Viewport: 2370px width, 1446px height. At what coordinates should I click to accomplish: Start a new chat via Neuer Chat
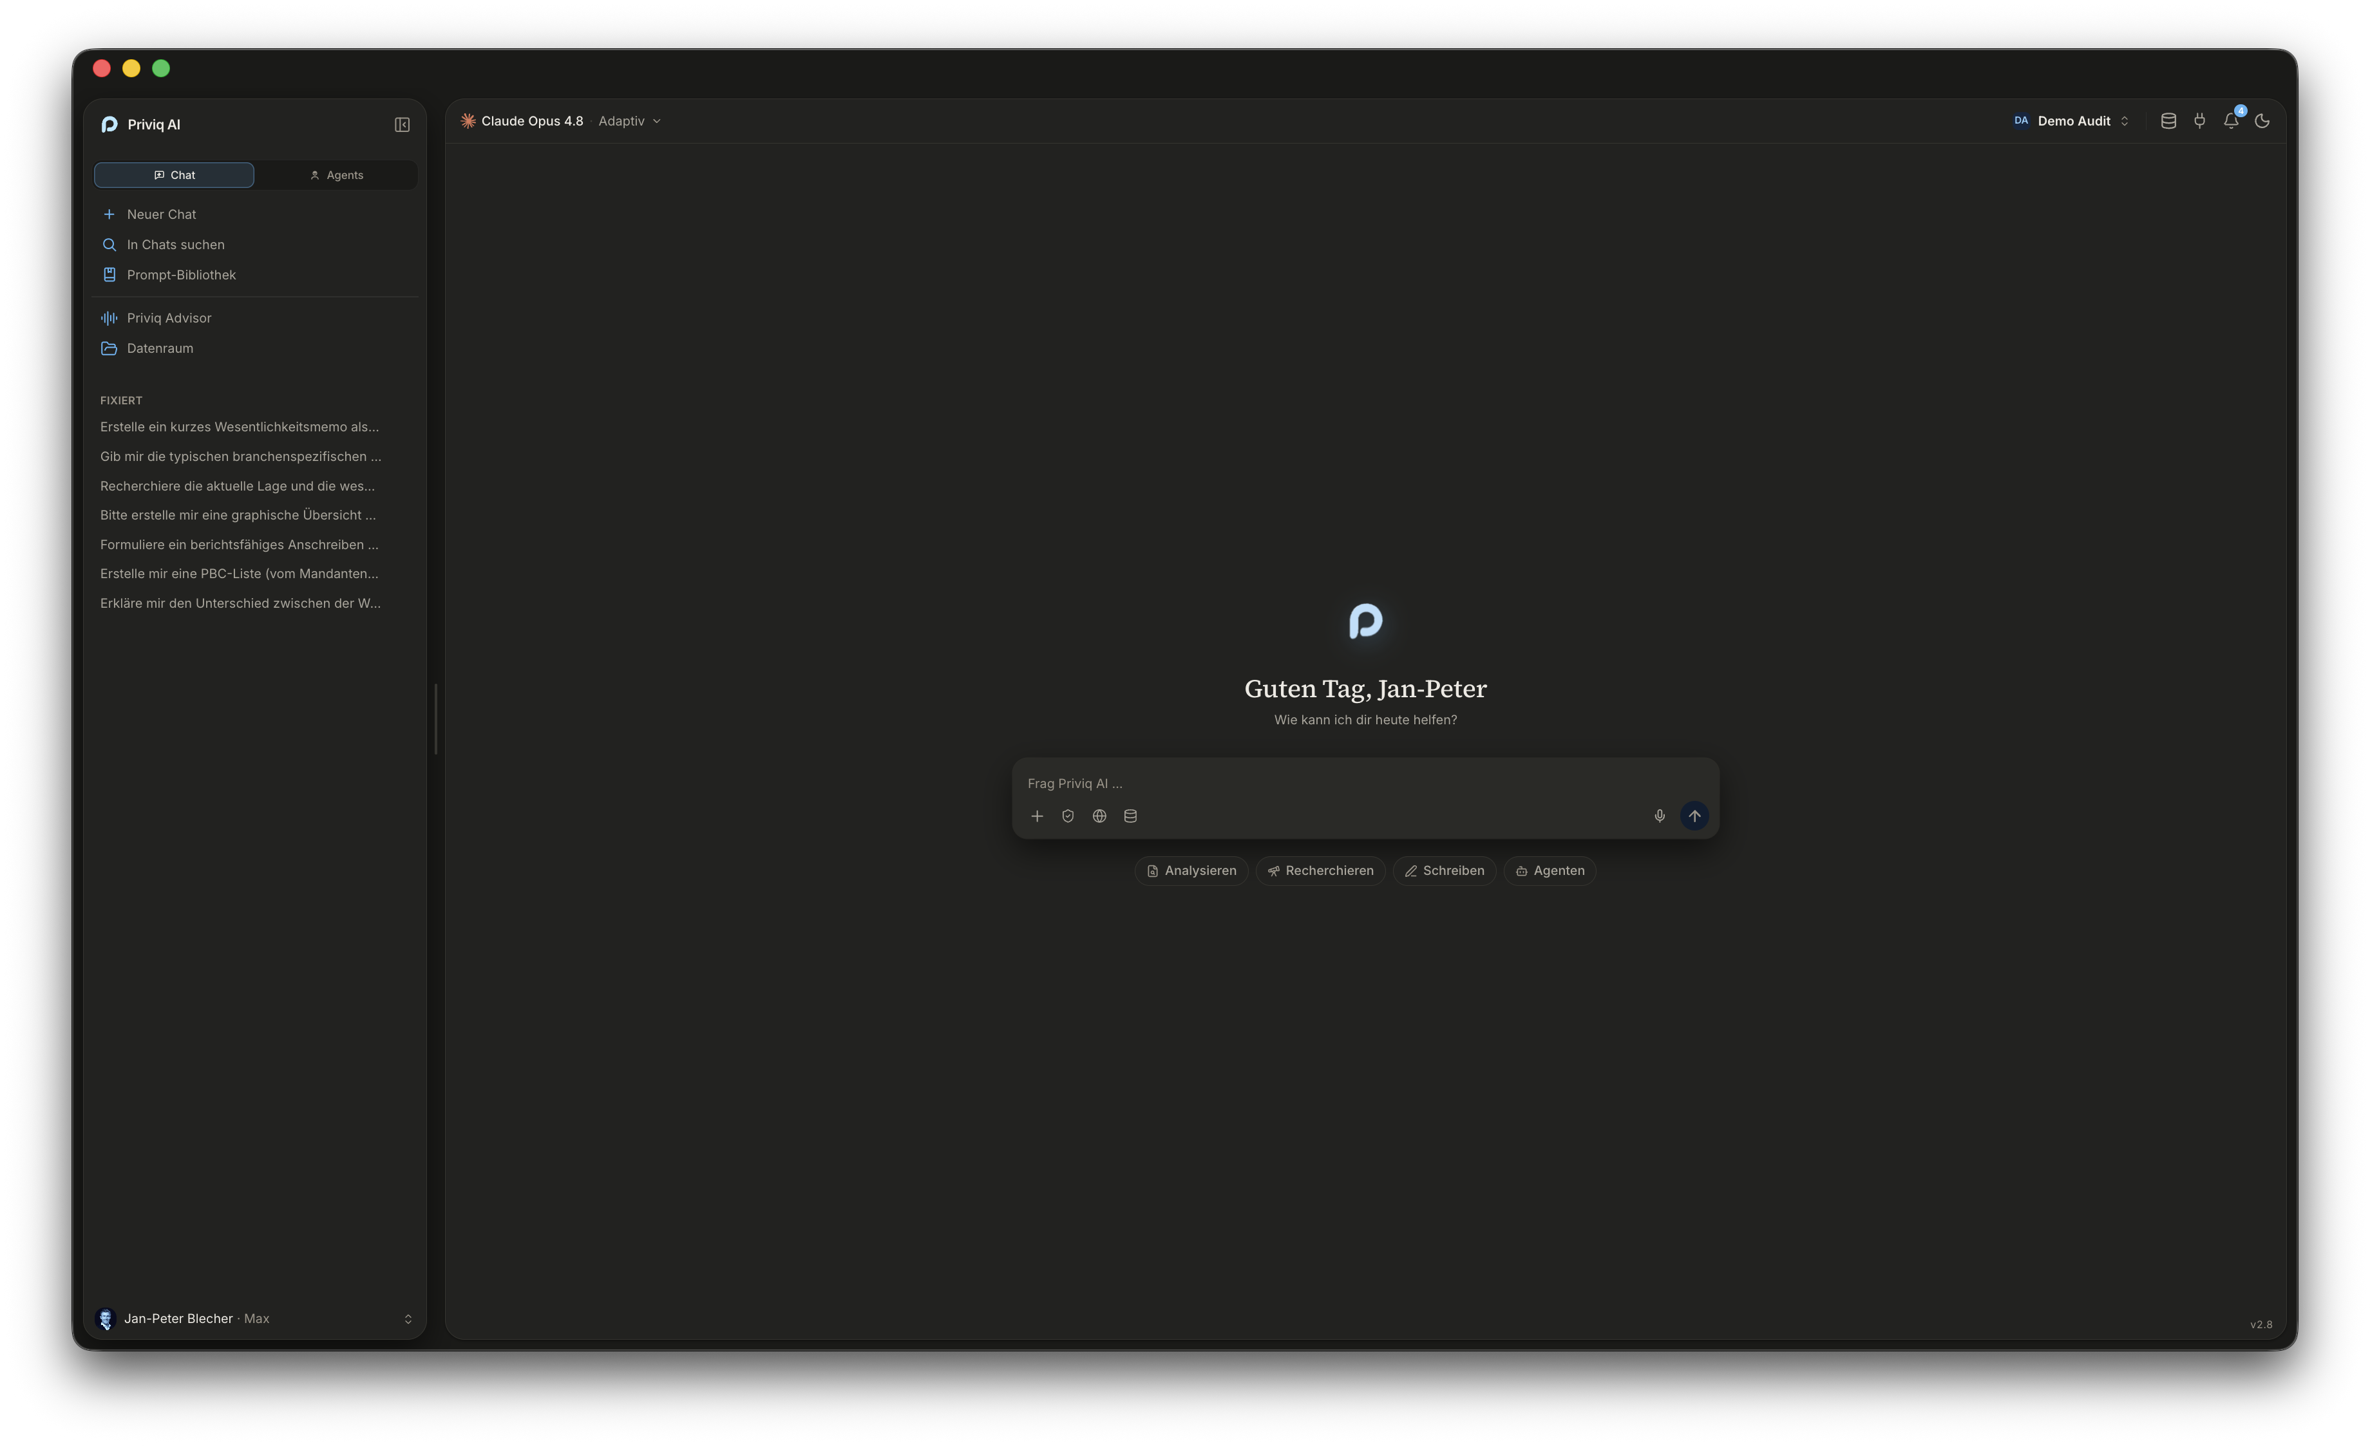coord(255,214)
